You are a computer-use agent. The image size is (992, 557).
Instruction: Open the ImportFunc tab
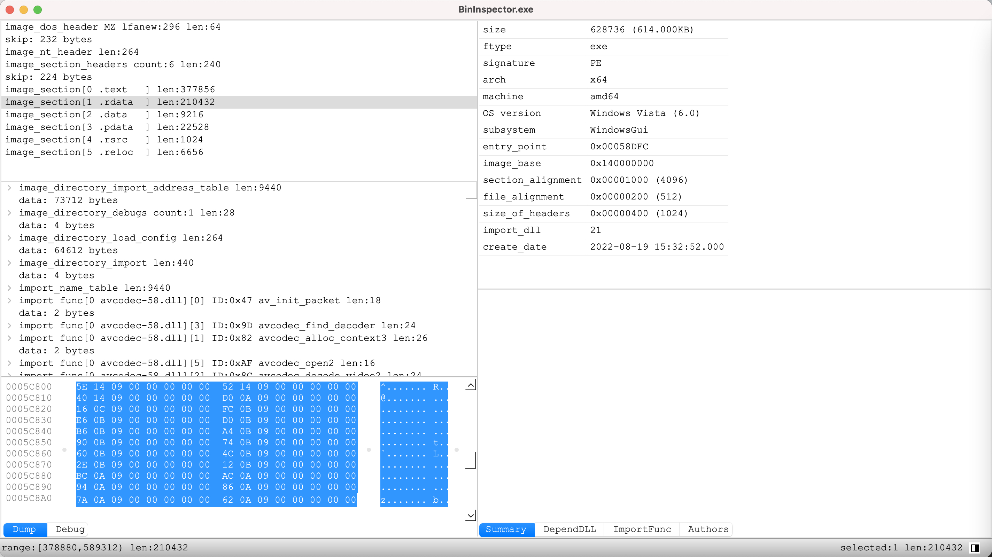coord(642,529)
